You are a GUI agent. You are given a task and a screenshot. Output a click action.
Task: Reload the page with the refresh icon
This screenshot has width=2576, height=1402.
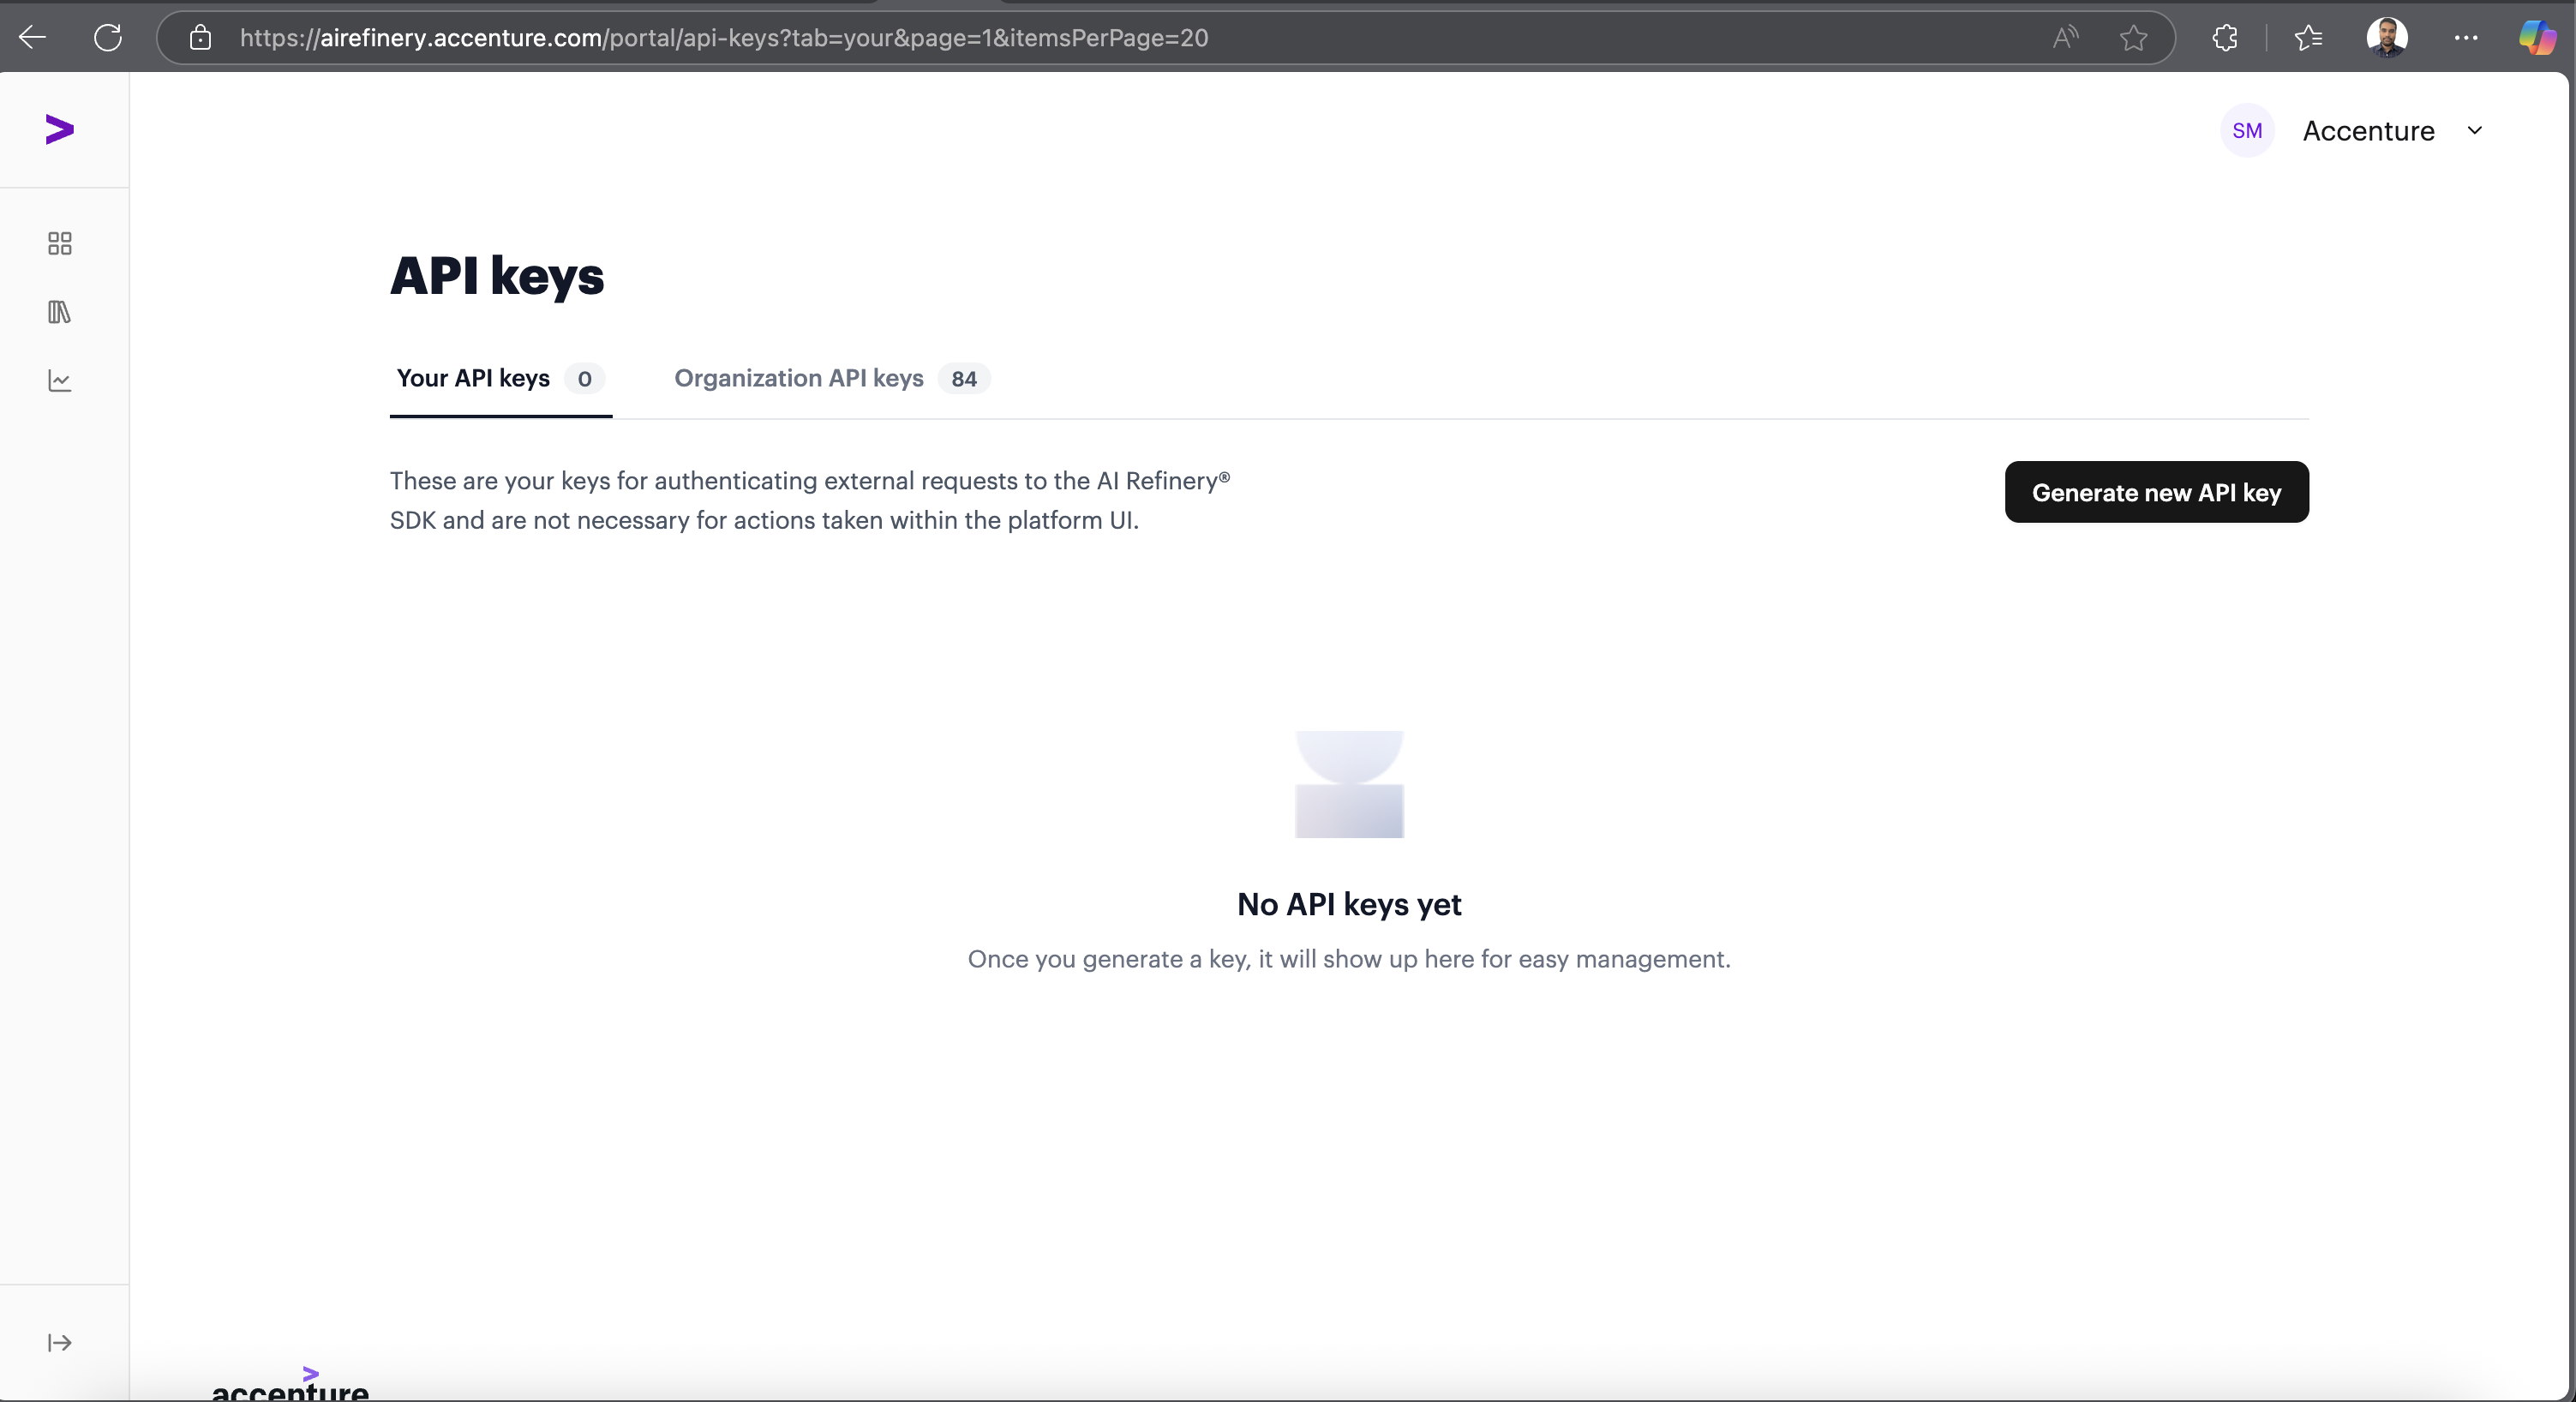click(108, 38)
